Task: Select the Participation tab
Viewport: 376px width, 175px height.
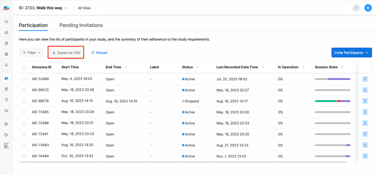Action: tap(33, 25)
